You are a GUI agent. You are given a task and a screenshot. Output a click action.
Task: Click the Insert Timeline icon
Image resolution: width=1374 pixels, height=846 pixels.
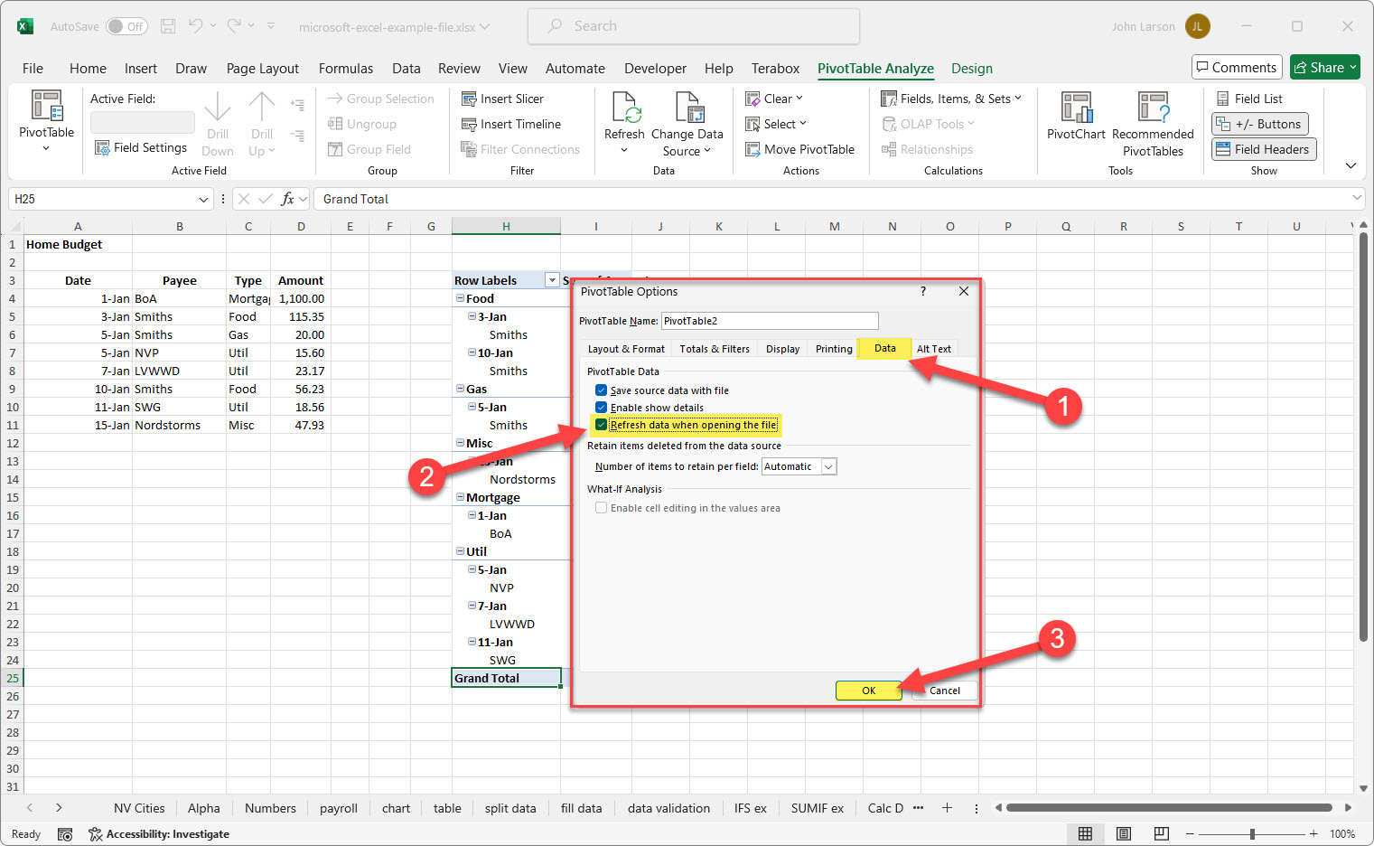(514, 124)
